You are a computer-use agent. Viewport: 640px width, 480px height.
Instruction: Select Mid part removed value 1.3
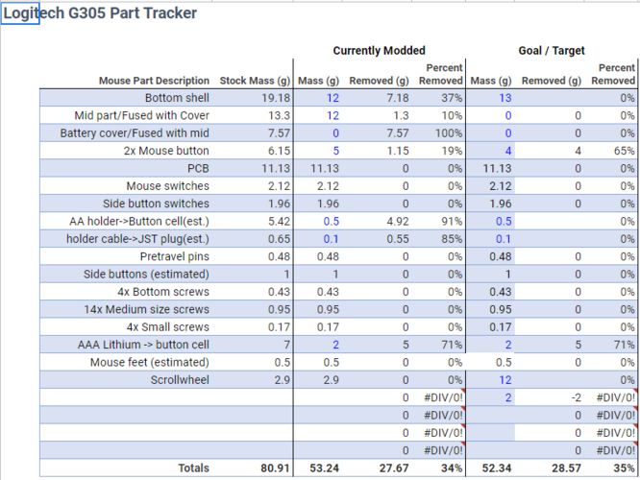click(401, 115)
